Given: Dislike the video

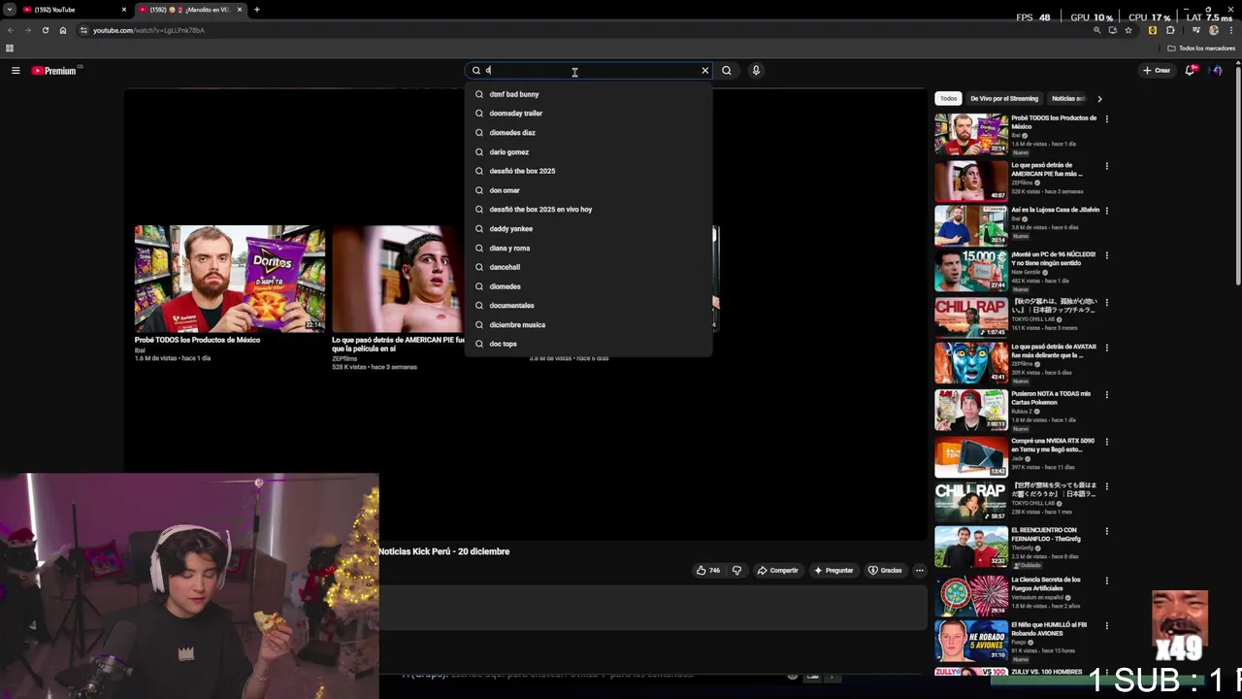Looking at the screenshot, I should (736, 571).
